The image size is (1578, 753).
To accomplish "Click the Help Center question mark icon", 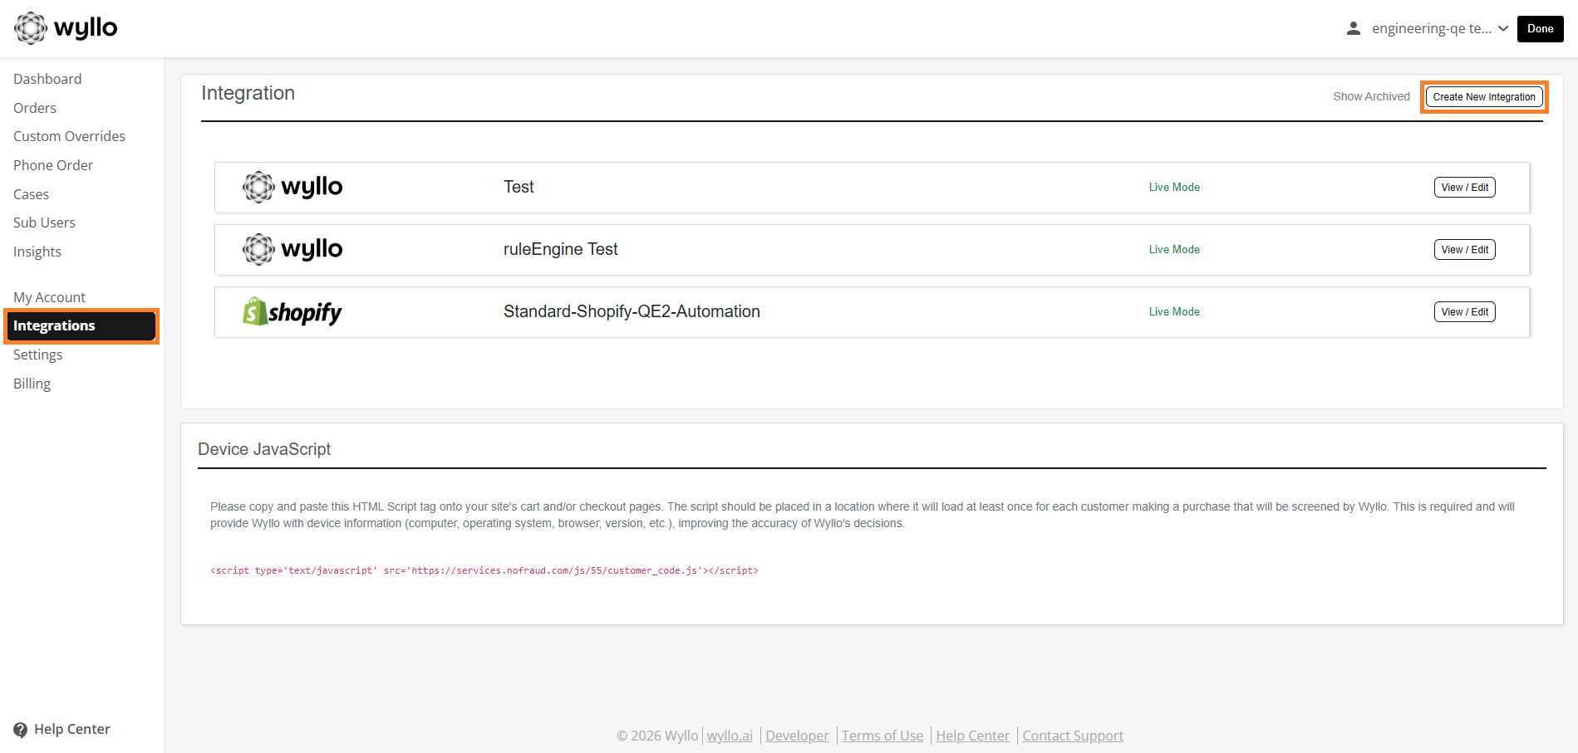I will pyautogui.click(x=21, y=730).
